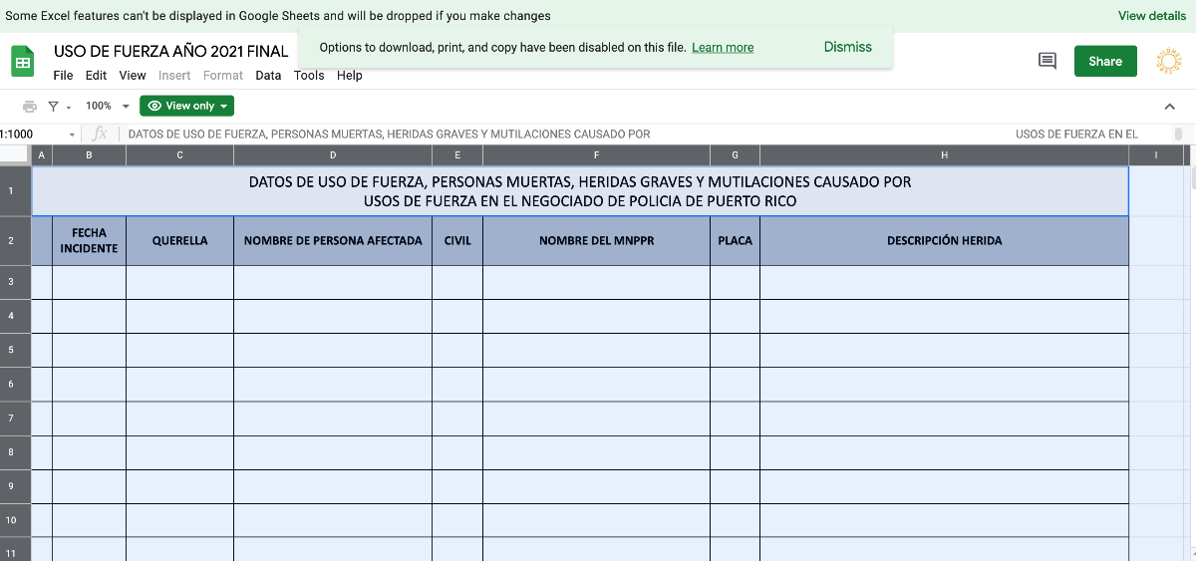The height and width of the screenshot is (561, 1196).
Task: Open the Help menu
Action: [350, 76]
